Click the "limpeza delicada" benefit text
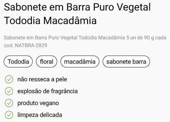Image resolution: width=170 pixels, height=122 pixels. (40, 115)
